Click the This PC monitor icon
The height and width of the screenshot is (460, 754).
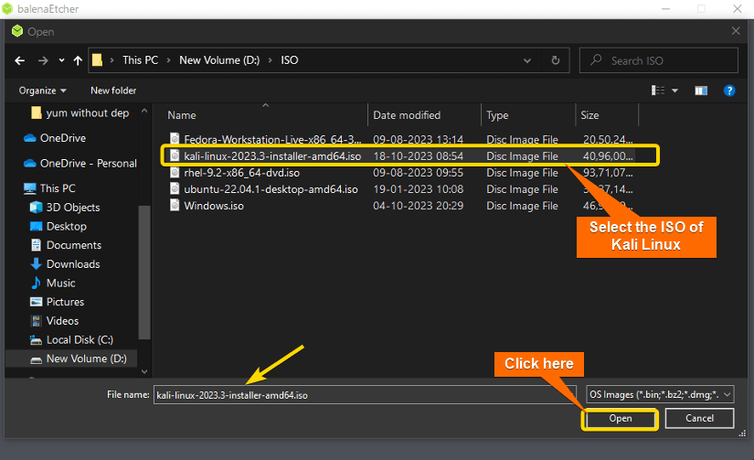30,188
